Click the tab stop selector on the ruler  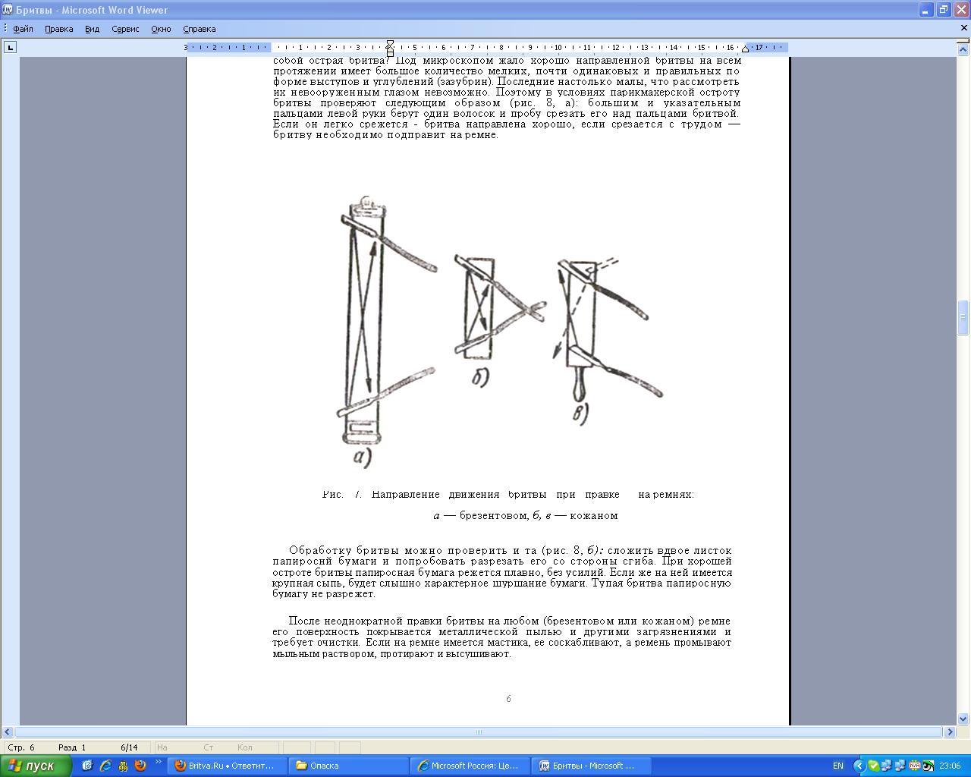pos(10,47)
